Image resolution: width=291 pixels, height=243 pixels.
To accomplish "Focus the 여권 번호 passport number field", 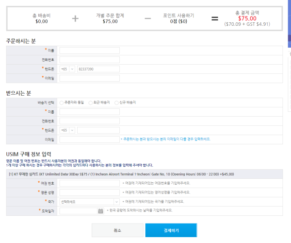I will 89,183.
